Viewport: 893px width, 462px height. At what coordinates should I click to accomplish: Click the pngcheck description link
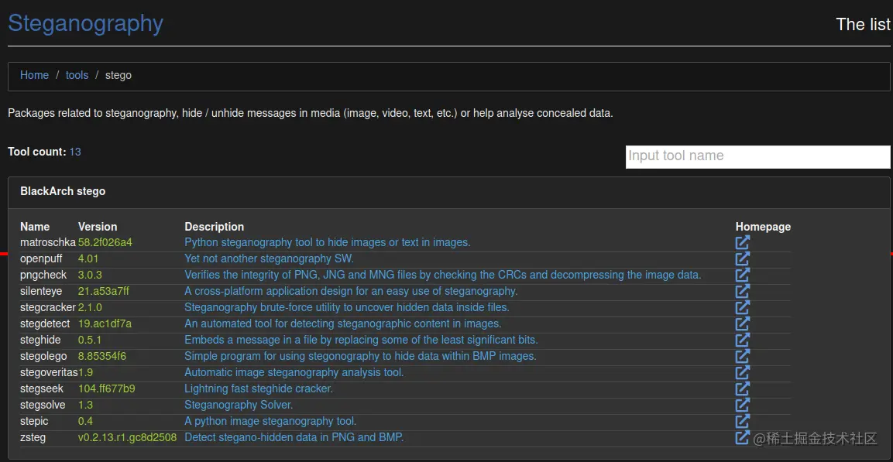[x=442, y=275]
